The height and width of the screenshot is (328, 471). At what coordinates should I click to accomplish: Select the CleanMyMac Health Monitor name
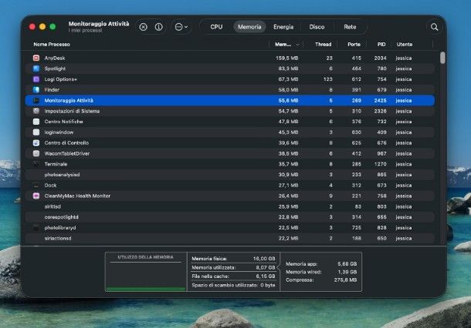[x=77, y=196]
